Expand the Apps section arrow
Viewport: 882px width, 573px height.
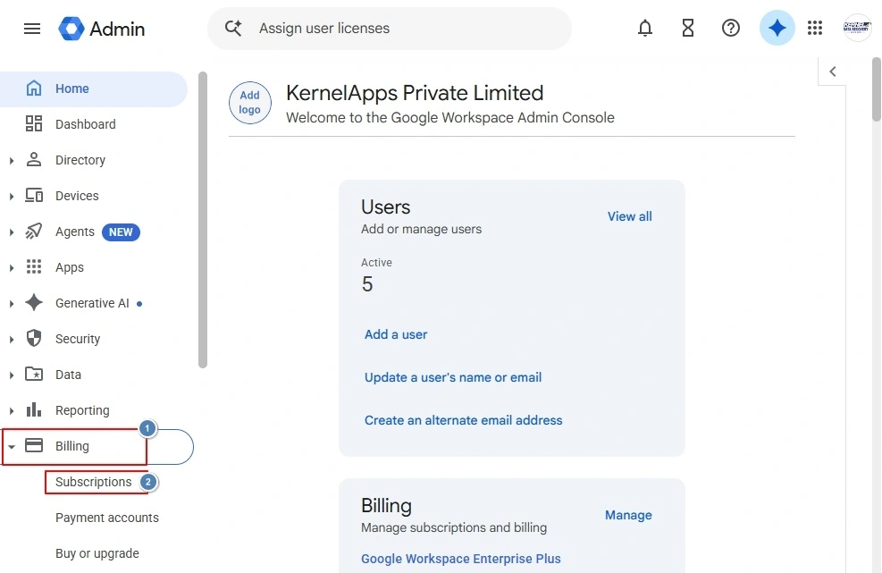(12, 268)
